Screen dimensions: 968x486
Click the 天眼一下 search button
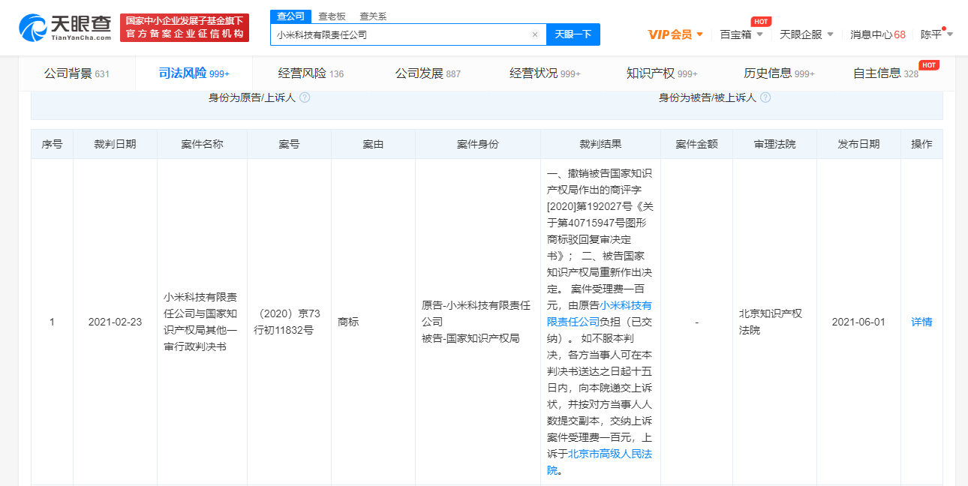point(573,34)
